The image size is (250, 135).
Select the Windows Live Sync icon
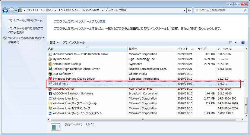(50, 98)
